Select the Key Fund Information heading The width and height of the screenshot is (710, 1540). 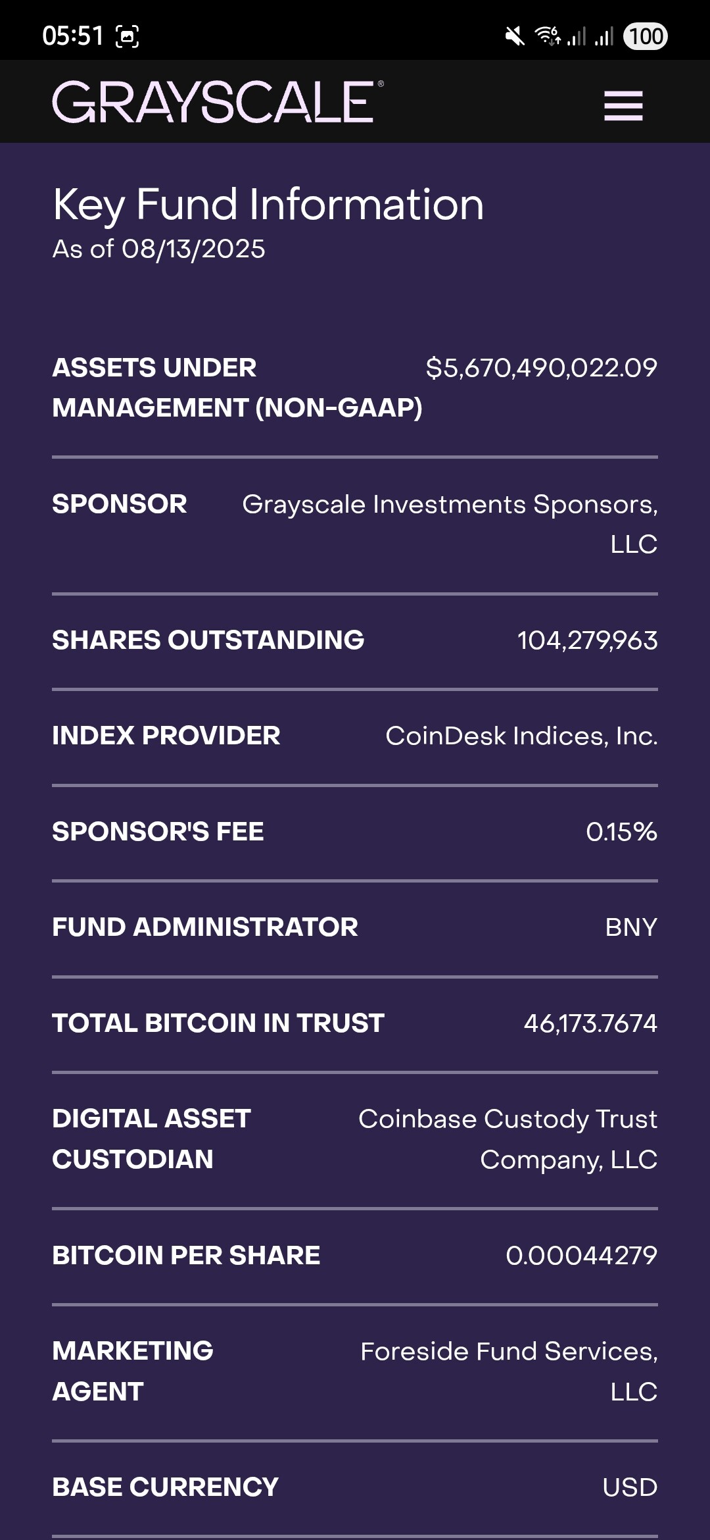[x=268, y=205]
